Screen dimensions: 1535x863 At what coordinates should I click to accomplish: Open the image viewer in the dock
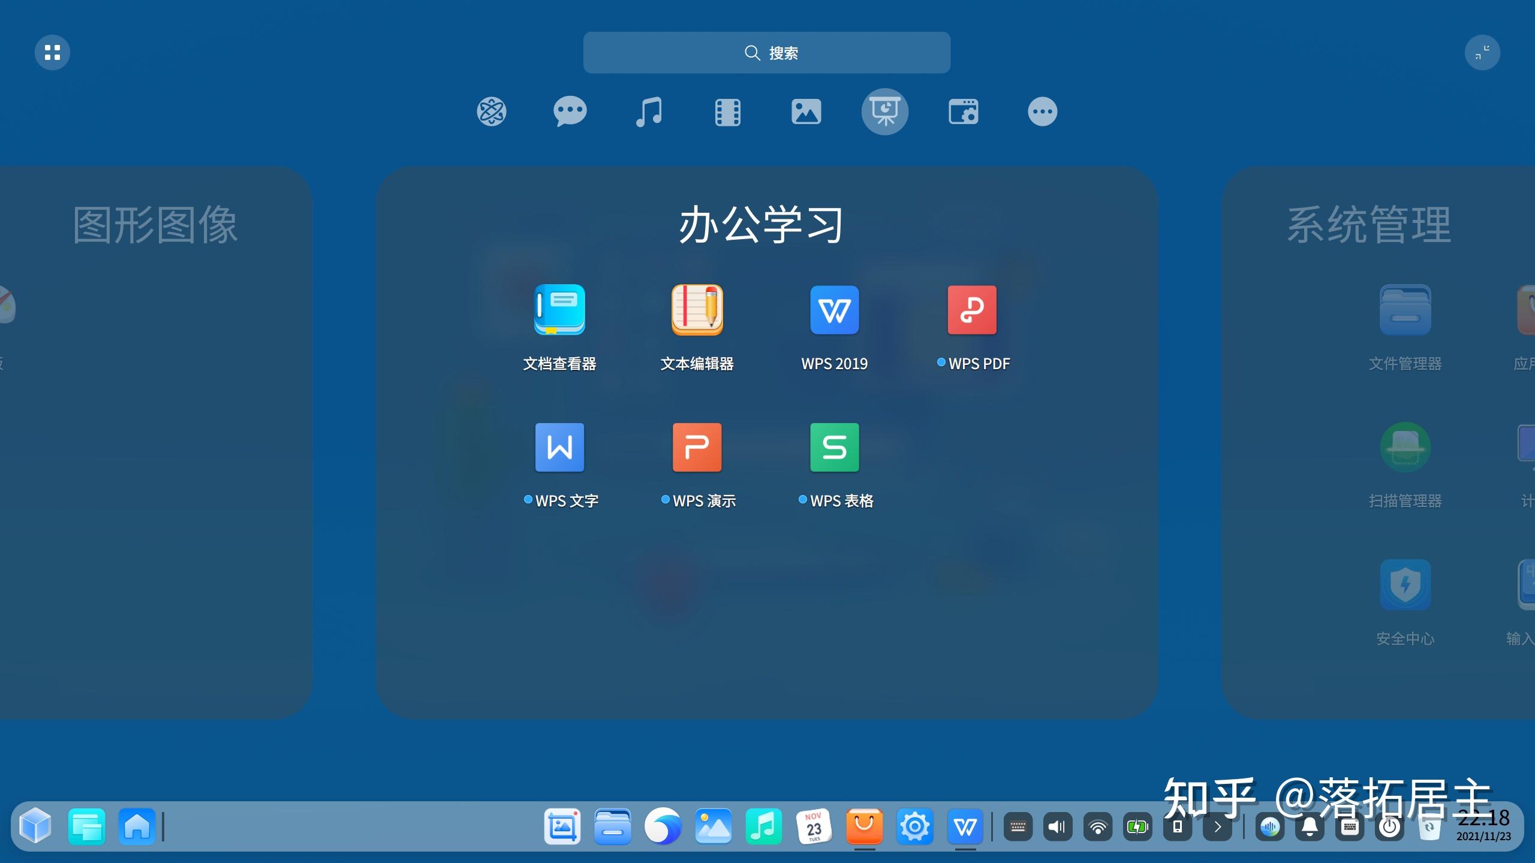tap(714, 826)
